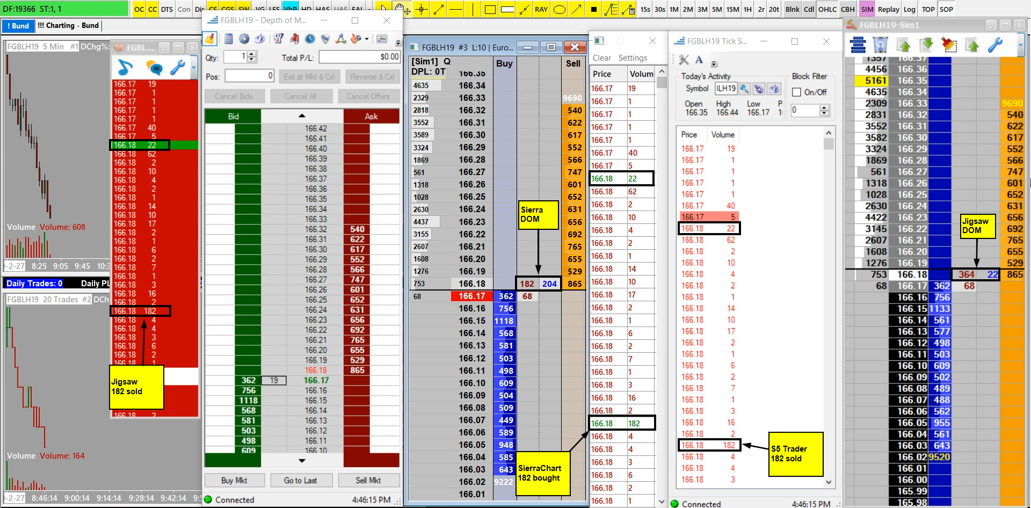Click the tools icon in Tick S window
Viewport: 1031px width, 508px height.
point(684,59)
